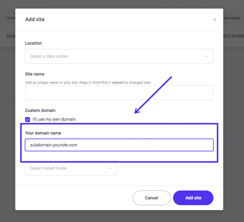Click the Your domain name label
The height and width of the screenshot is (222, 244).
point(43,133)
